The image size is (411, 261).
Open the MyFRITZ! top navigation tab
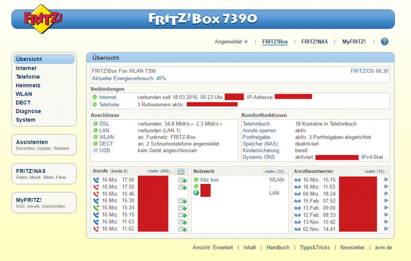pos(354,42)
